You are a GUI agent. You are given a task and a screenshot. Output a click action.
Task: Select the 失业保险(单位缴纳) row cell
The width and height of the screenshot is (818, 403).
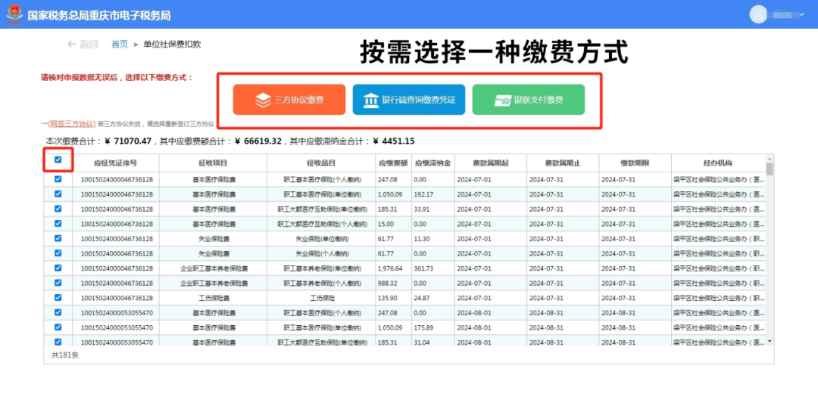point(320,239)
